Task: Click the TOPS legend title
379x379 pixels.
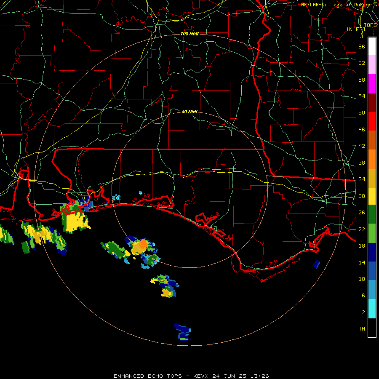Action: [370, 25]
